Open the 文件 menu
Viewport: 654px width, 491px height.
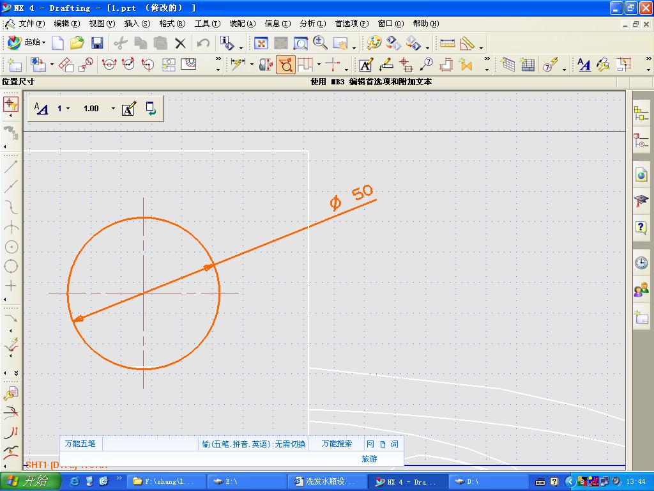[32, 24]
